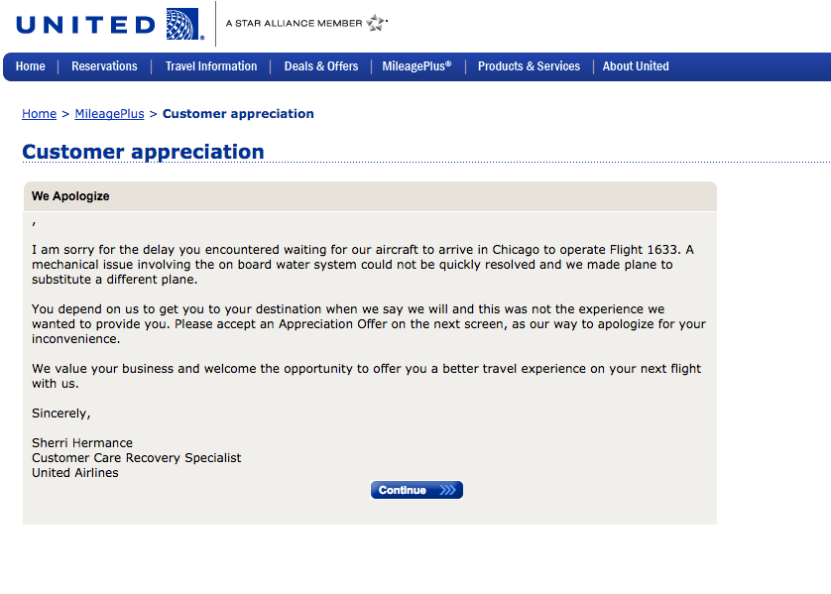831x594 pixels.
Task: Open the Reservations menu
Action: pyautogui.click(x=104, y=66)
